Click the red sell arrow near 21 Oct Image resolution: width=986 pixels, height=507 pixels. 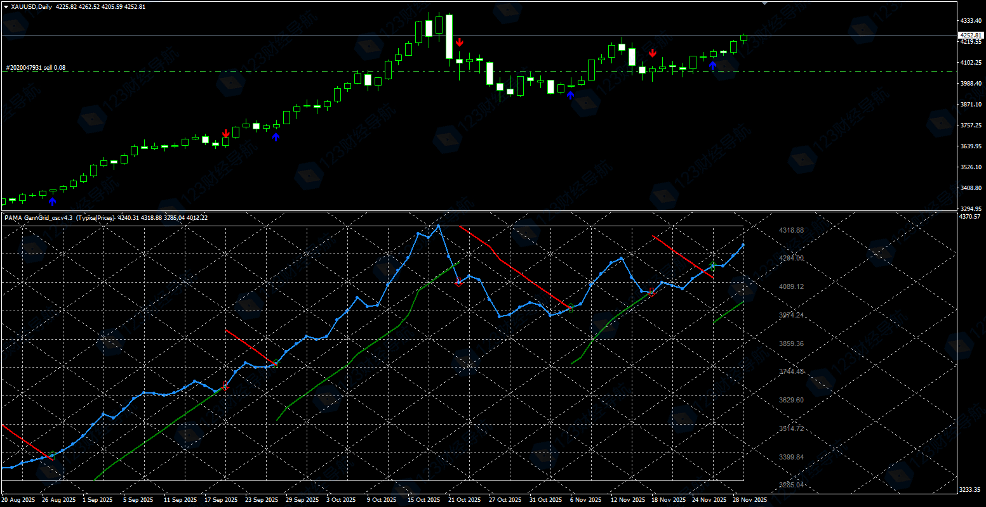[459, 42]
